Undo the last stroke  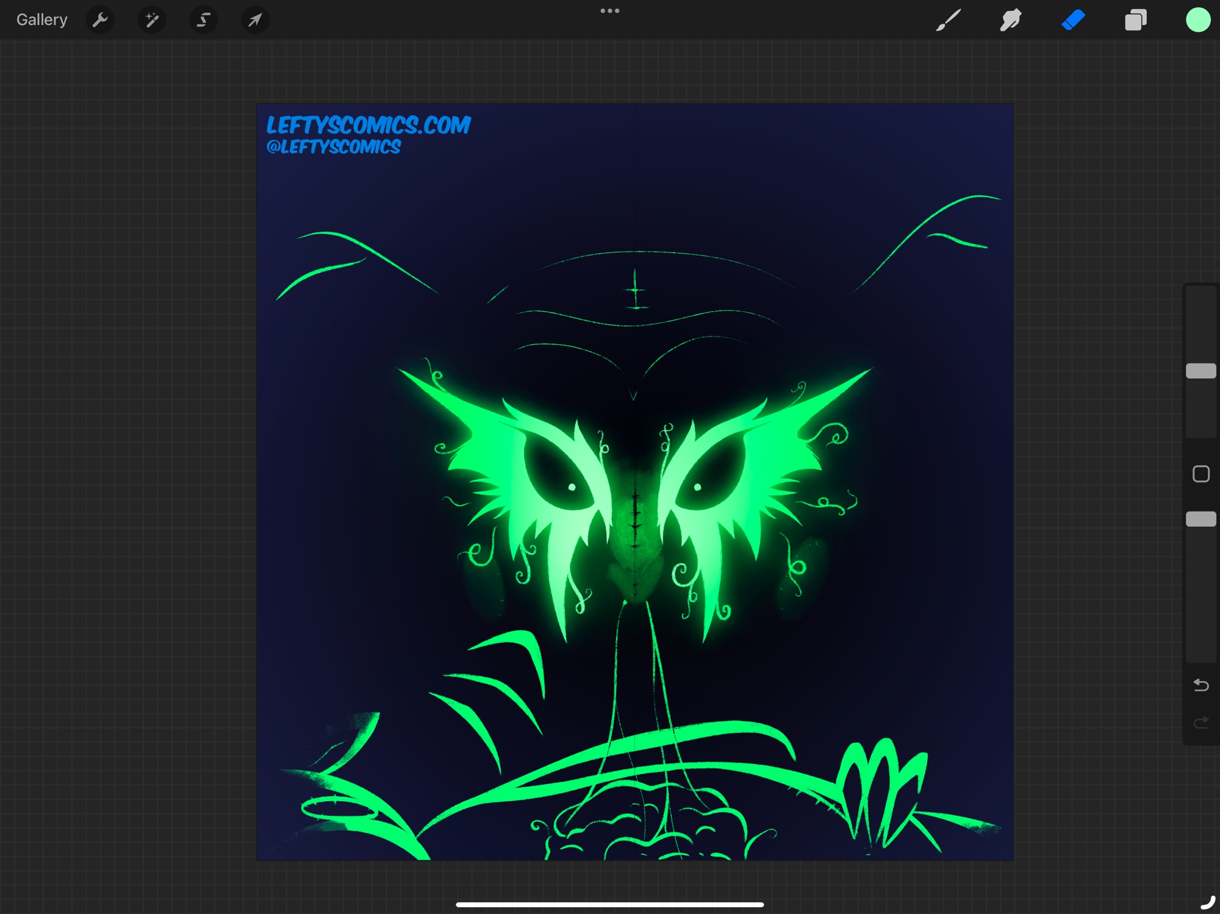point(1200,685)
